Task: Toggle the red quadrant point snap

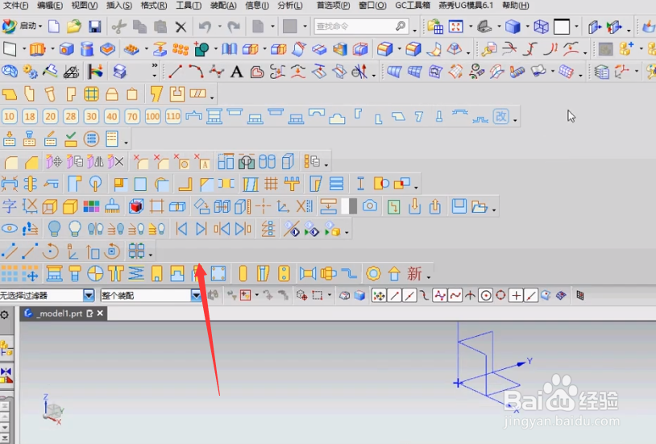Action: click(x=500, y=296)
